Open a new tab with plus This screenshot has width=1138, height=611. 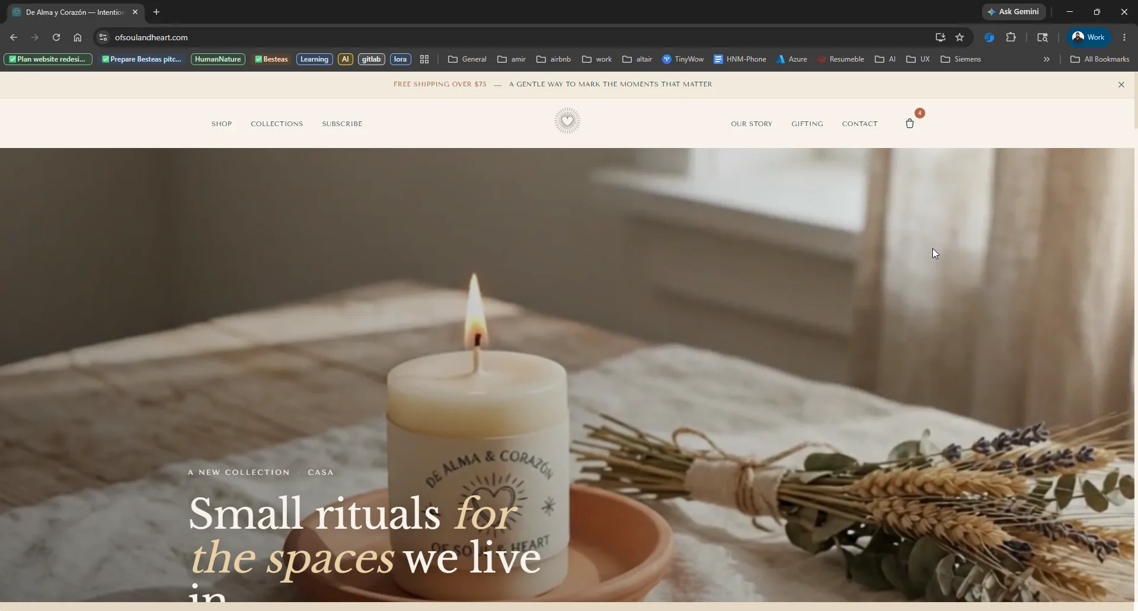point(156,12)
